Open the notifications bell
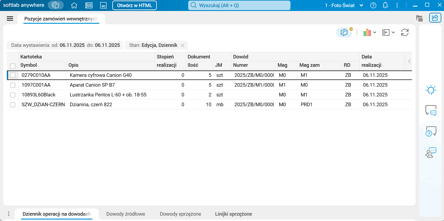Viewport: 444px width, 221px height. tap(385, 5)
